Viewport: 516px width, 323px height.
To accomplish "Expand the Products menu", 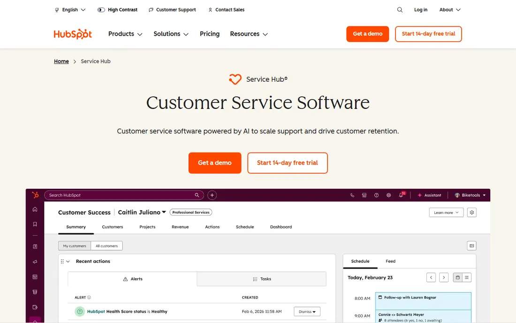I will point(125,34).
